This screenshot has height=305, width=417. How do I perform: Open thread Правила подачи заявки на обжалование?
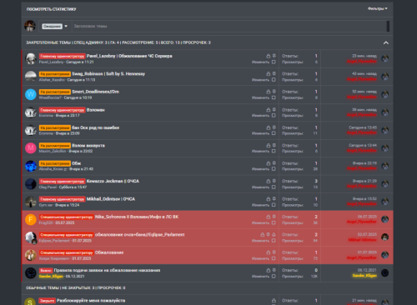coord(107,270)
